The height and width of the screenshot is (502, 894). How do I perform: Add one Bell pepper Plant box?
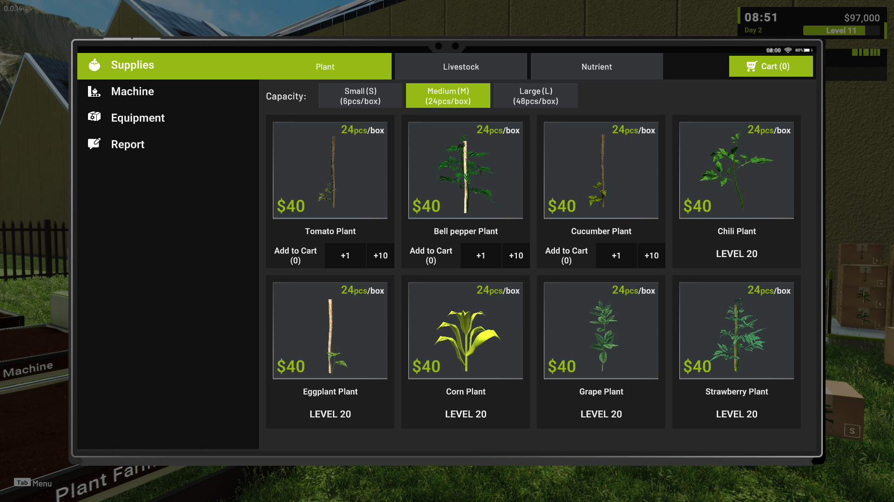[481, 256]
